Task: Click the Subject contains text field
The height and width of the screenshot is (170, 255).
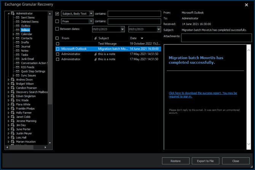Action: tap(134, 14)
